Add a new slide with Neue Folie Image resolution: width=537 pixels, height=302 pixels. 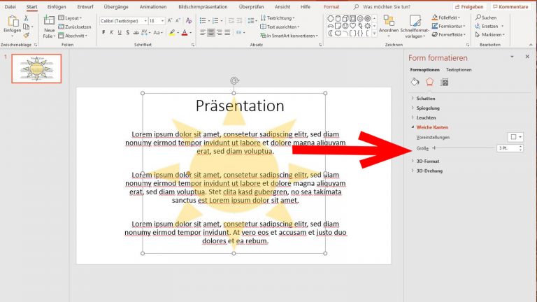[x=49, y=26]
